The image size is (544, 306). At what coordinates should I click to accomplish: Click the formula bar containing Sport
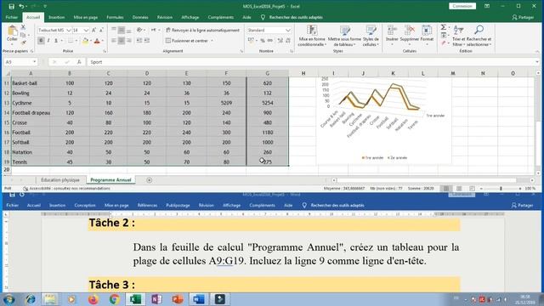point(310,62)
